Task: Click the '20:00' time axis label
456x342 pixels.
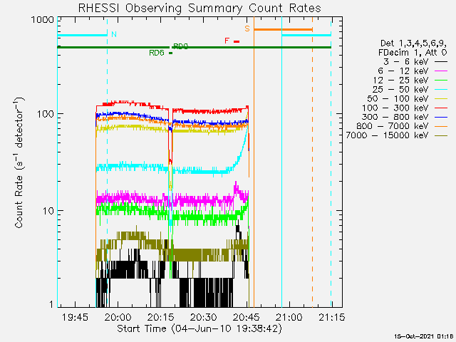Action: [118, 317]
